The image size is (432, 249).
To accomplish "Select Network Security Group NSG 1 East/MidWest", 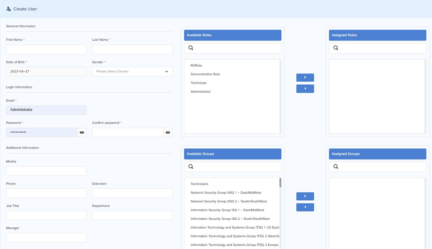I will click(226, 193).
